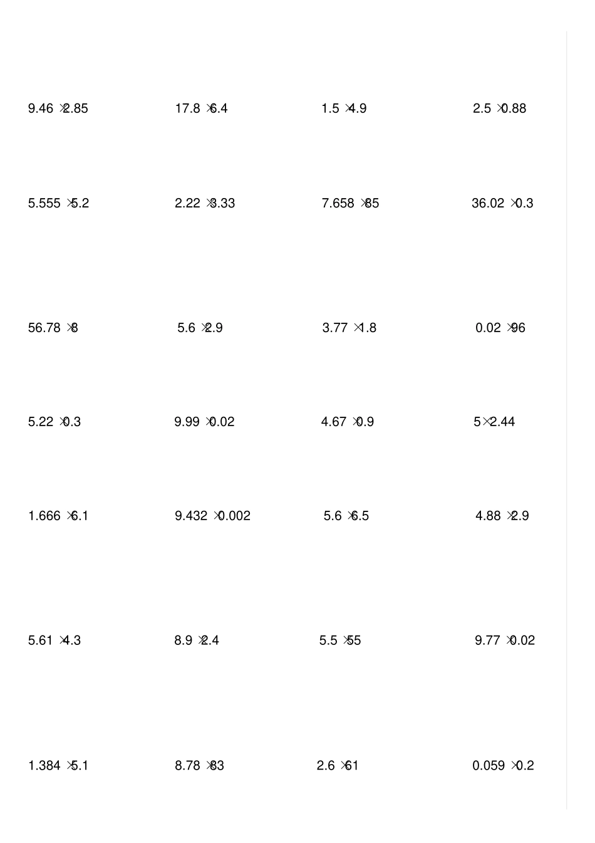Select the 36.02 × 0.3 problem
The height and width of the screenshot is (843, 595).
coord(502,203)
